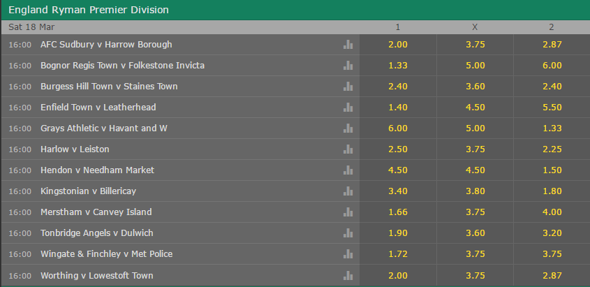Select home odds 3.40 for Kingstonian

click(398, 191)
